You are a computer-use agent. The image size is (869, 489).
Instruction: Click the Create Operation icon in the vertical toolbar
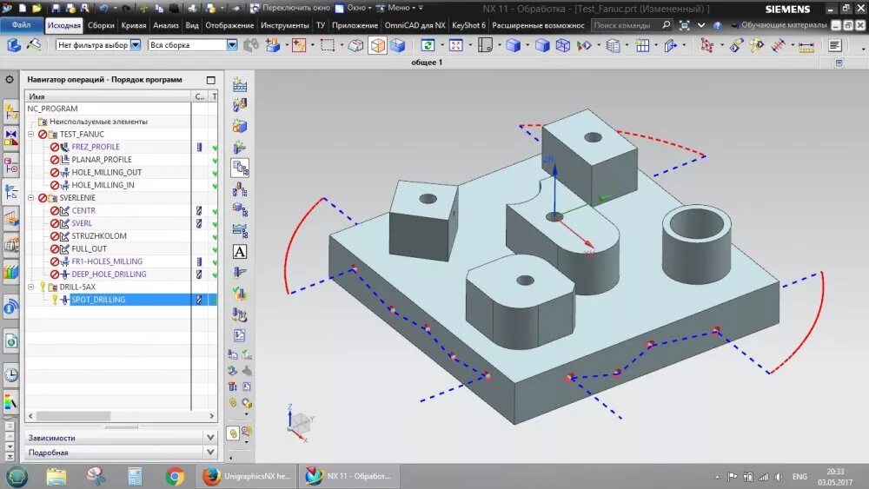click(x=240, y=148)
